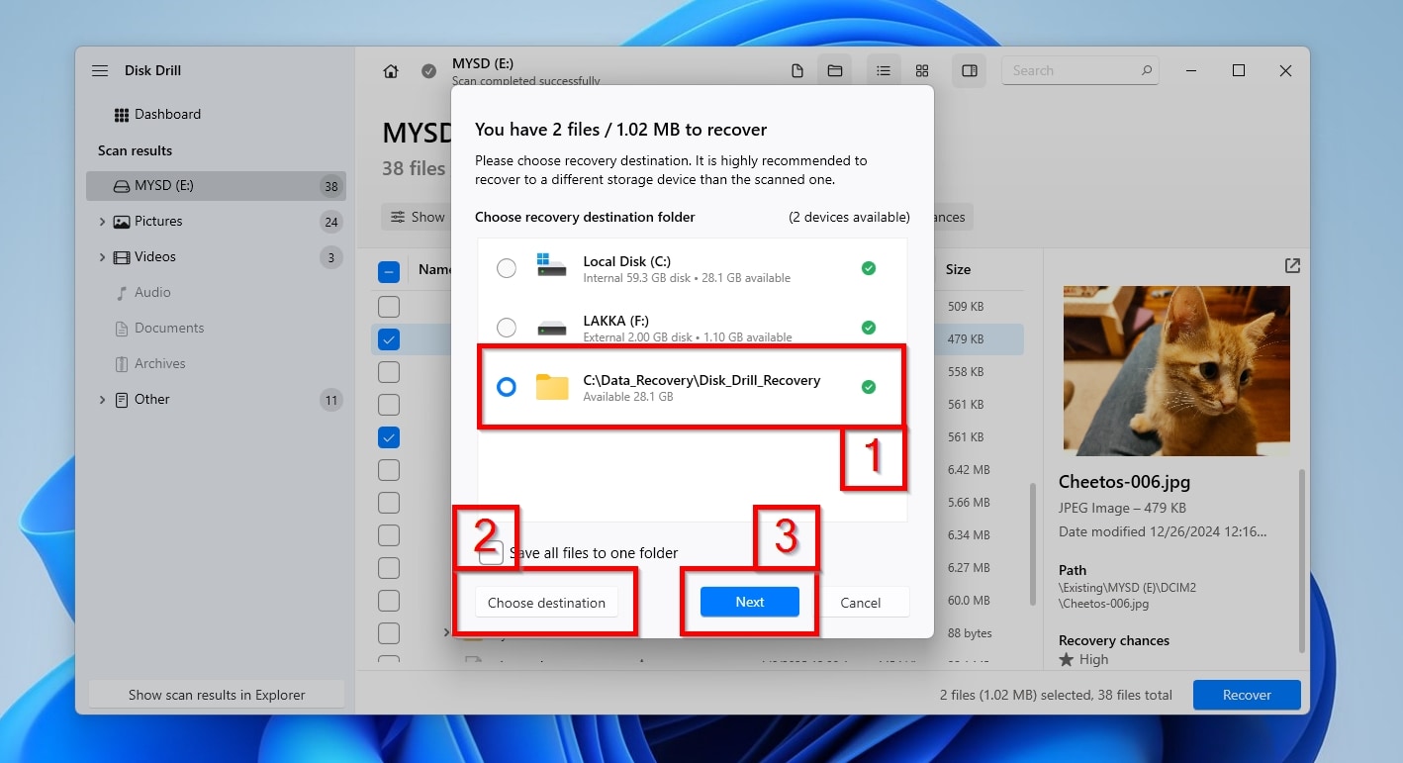Expand the Other category
1403x763 pixels.
pyautogui.click(x=102, y=400)
